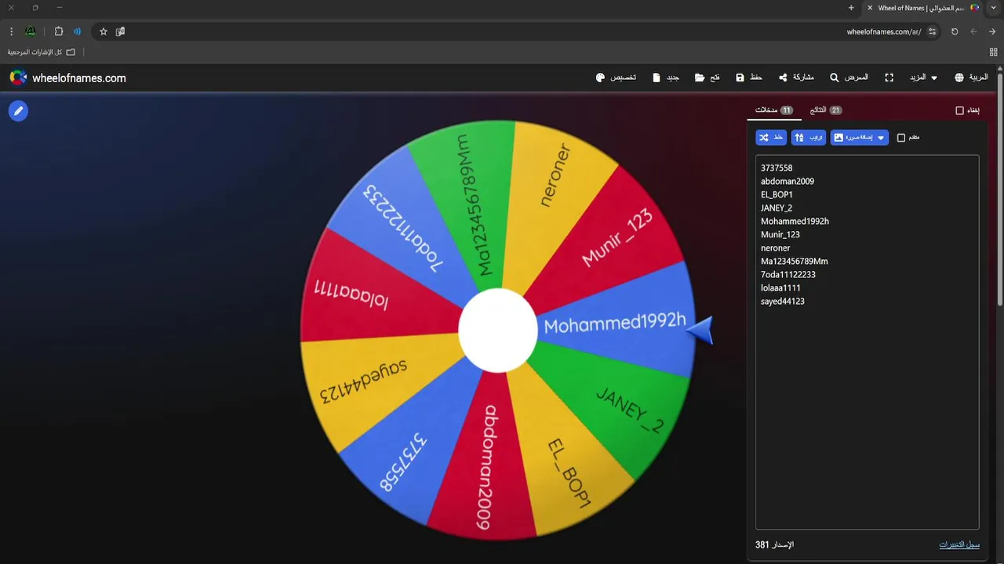Go back in browser history

(x=992, y=31)
